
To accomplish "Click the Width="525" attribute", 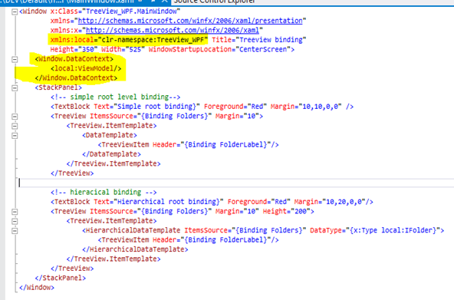I will [x=123, y=49].
